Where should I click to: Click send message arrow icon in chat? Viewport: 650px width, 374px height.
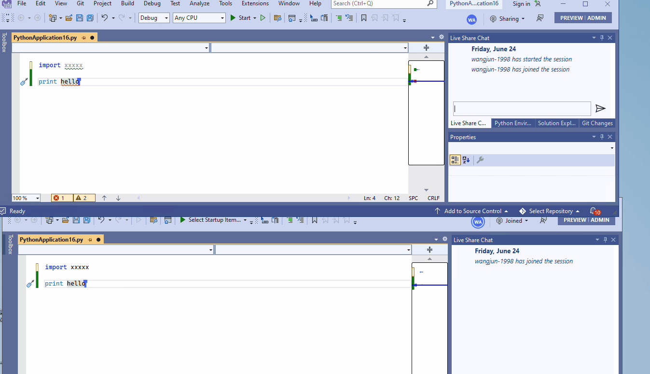(x=600, y=108)
